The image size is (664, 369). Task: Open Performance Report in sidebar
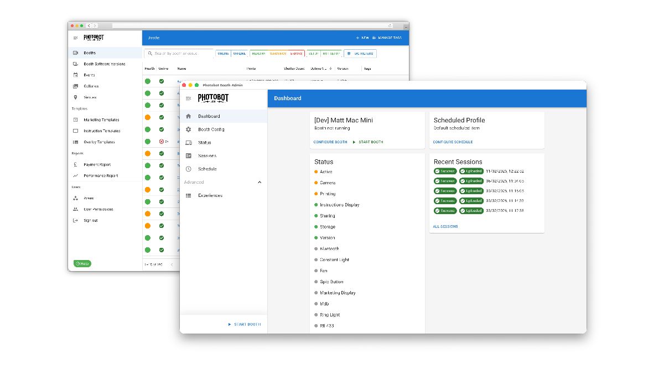tap(101, 176)
